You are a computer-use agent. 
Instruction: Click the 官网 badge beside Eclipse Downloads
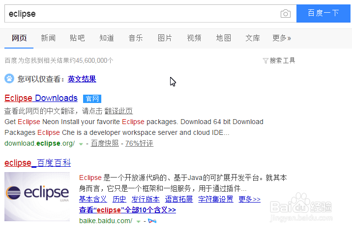click(x=92, y=99)
